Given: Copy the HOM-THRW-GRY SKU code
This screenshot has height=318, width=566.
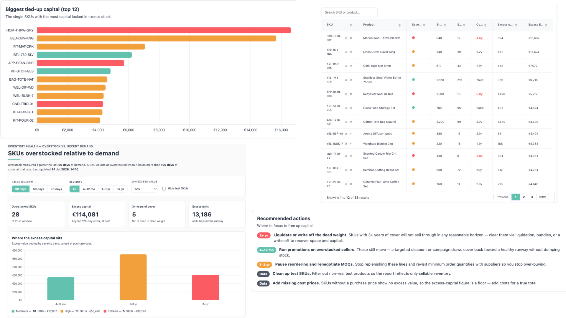Looking at the screenshot, I should click(346, 38).
